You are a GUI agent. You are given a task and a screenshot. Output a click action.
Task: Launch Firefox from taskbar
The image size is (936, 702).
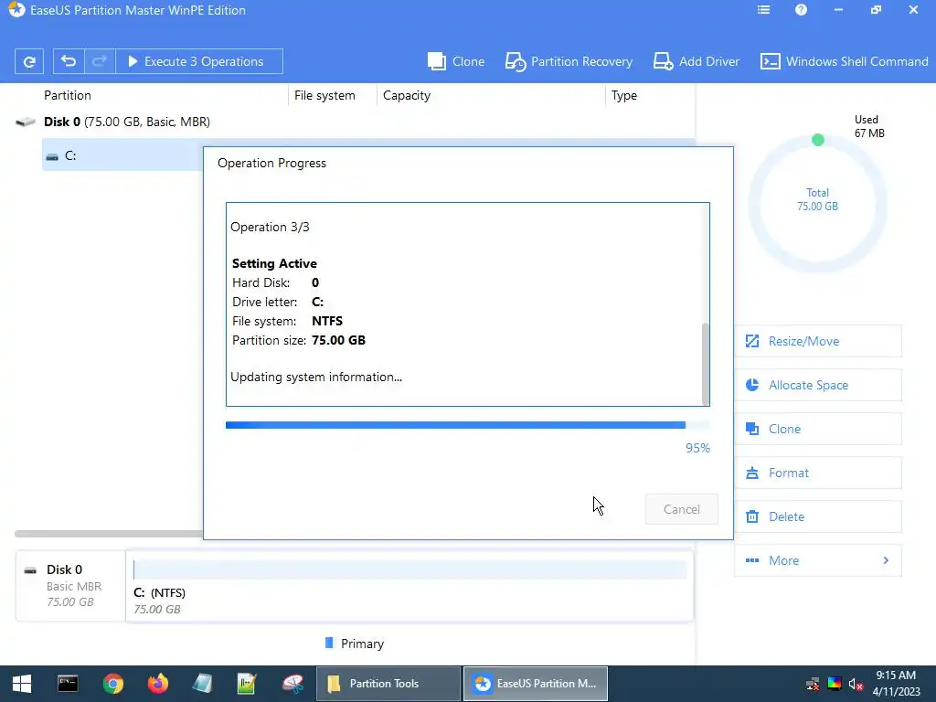[158, 684]
